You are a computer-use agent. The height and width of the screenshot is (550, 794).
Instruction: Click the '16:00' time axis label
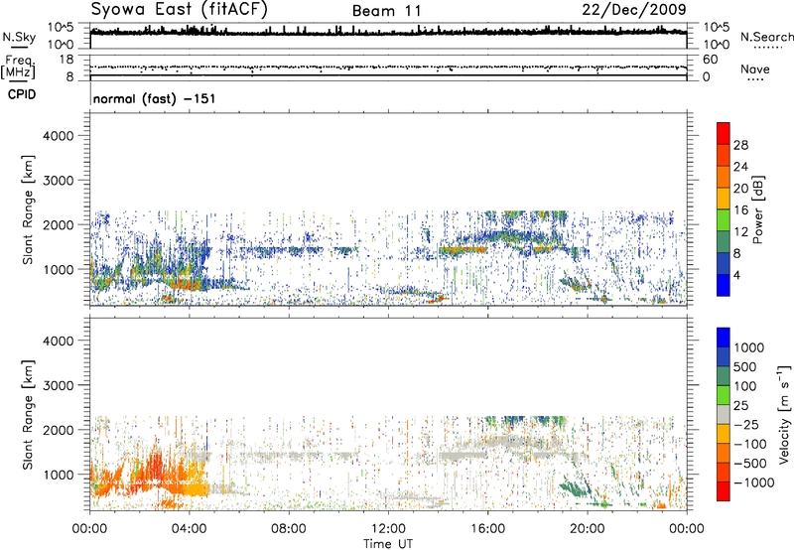[487, 529]
